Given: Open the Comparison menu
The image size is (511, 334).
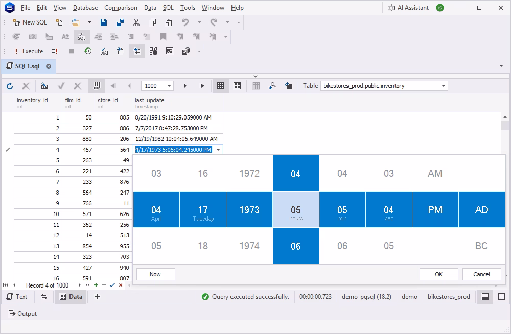Looking at the screenshot, I should point(121,8).
